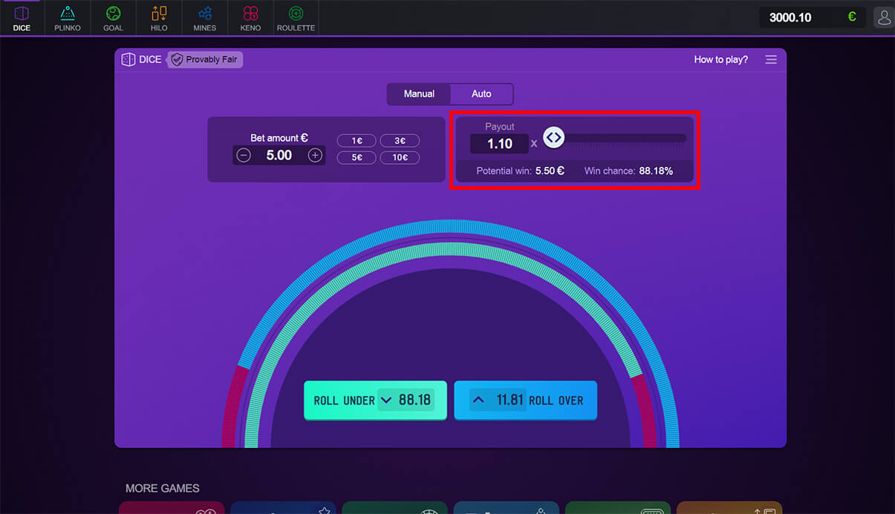Image resolution: width=895 pixels, height=514 pixels.
Task: Set bet to 1€ preset
Action: [x=357, y=141]
